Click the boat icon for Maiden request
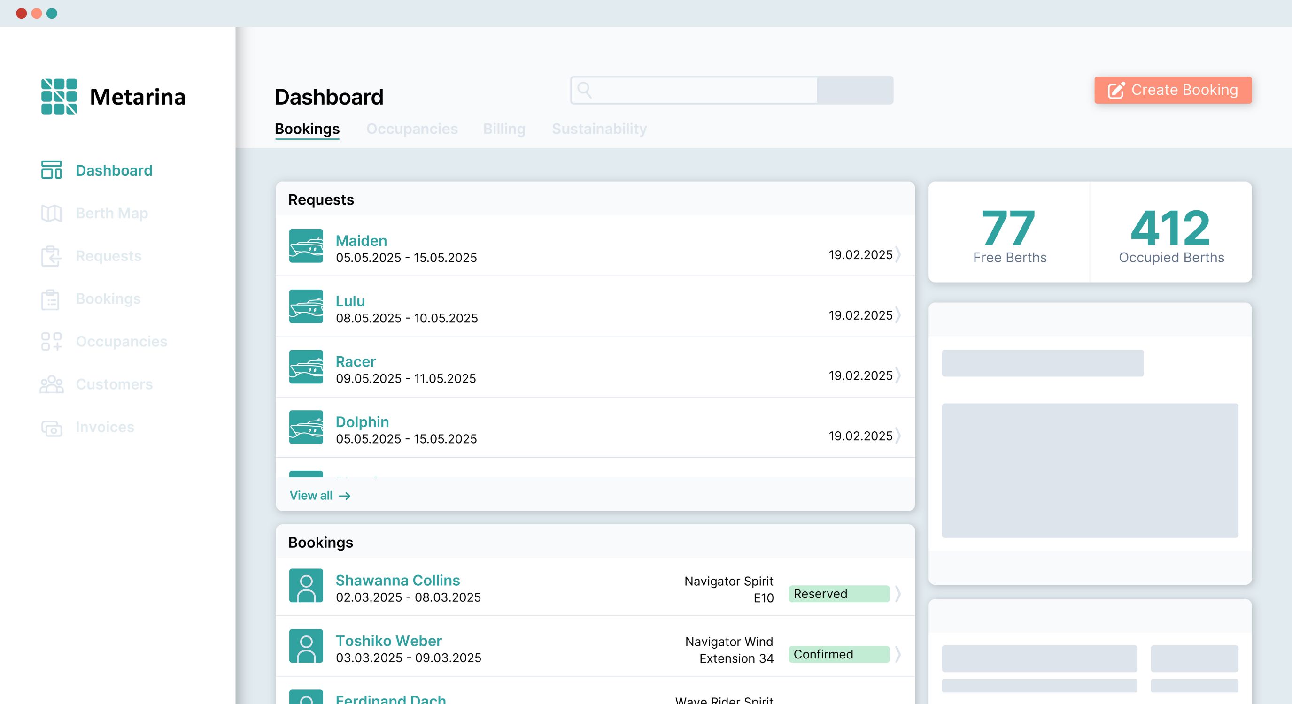The height and width of the screenshot is (704, 1292). click(x=306, y=245)
